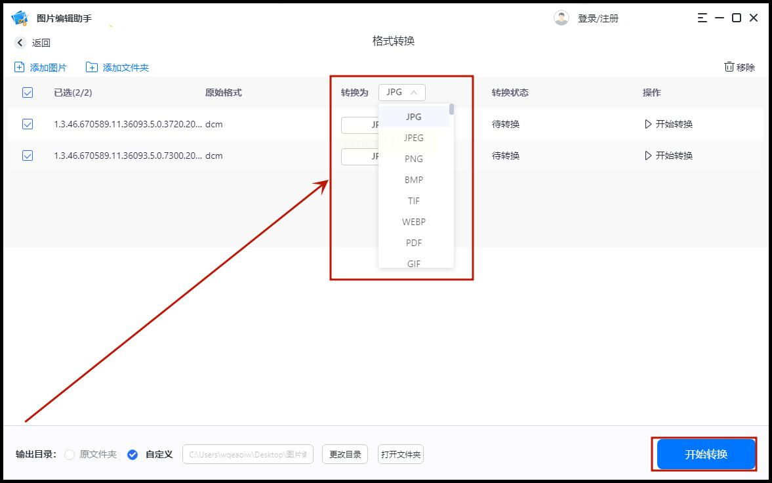
Task: Select JPEG in the format list
Action: coord(414,138)
